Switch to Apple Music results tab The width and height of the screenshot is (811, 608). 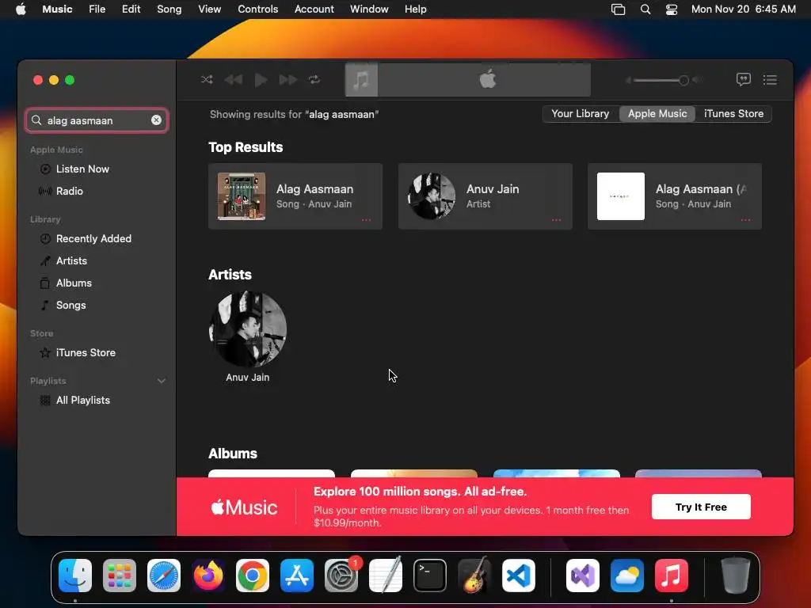click(657, 114)
